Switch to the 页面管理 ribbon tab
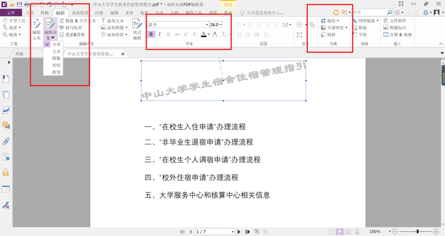This screenshot has height=236, width=445. coord(80,13)
